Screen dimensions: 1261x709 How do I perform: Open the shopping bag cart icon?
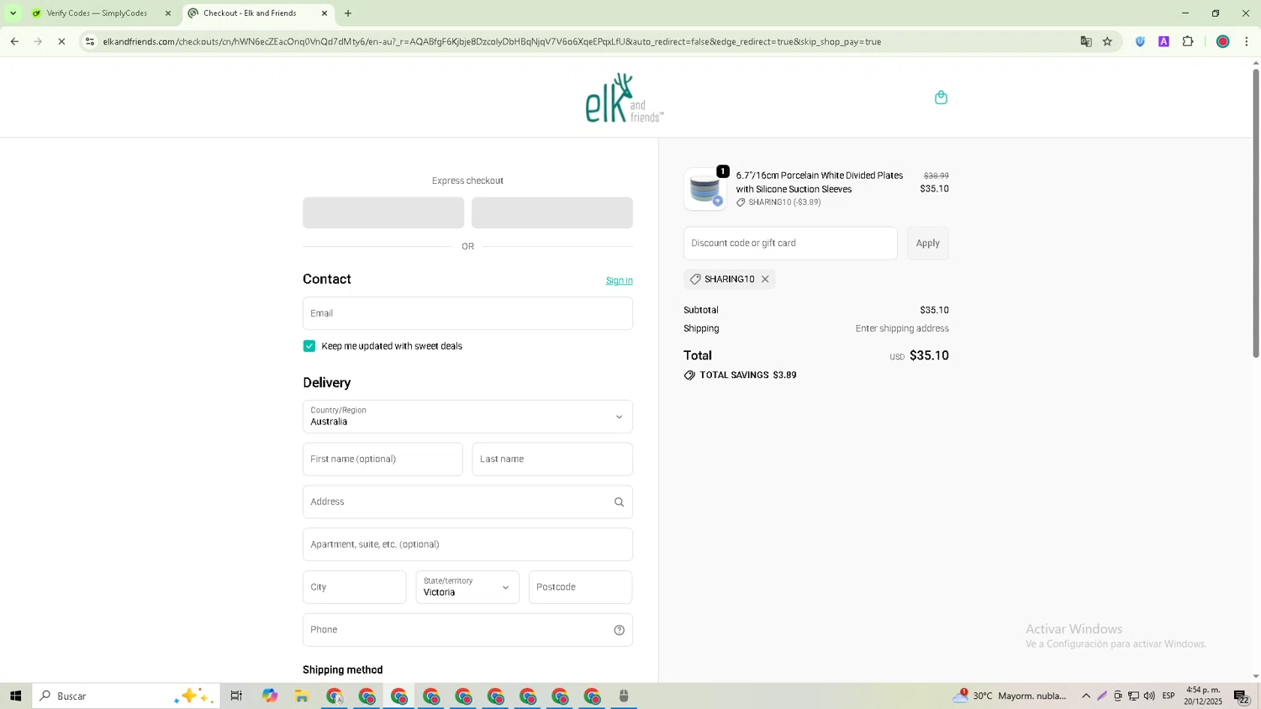[941, 97]
